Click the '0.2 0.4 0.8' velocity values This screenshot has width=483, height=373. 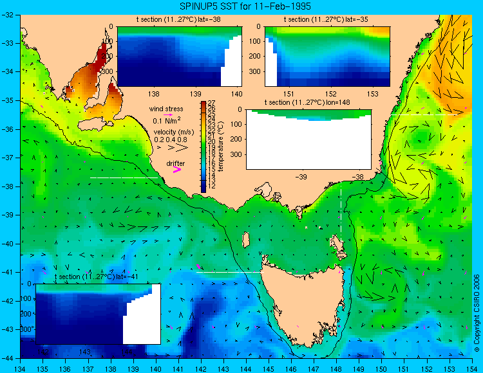171,140
